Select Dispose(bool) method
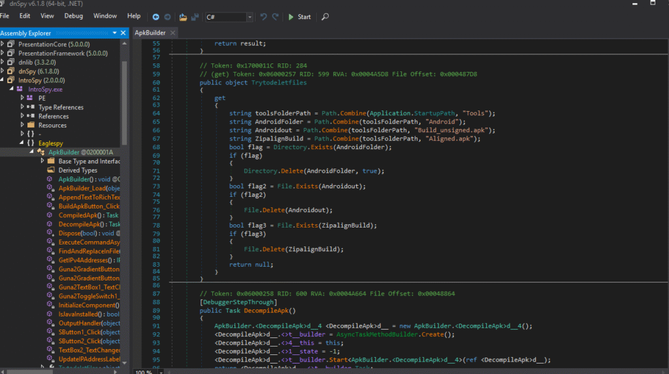Screen dimensions: 669x374 coord(89,233)
